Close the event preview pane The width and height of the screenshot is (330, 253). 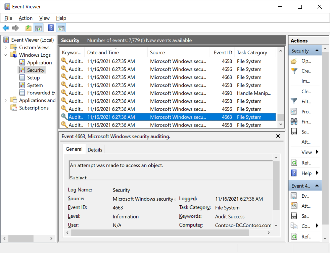click(278, 136)
